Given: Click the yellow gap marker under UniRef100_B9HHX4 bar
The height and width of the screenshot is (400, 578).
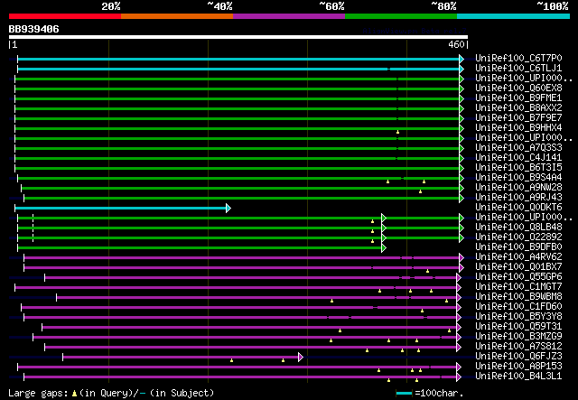Looking at the screenshot, I should (397, 132).
